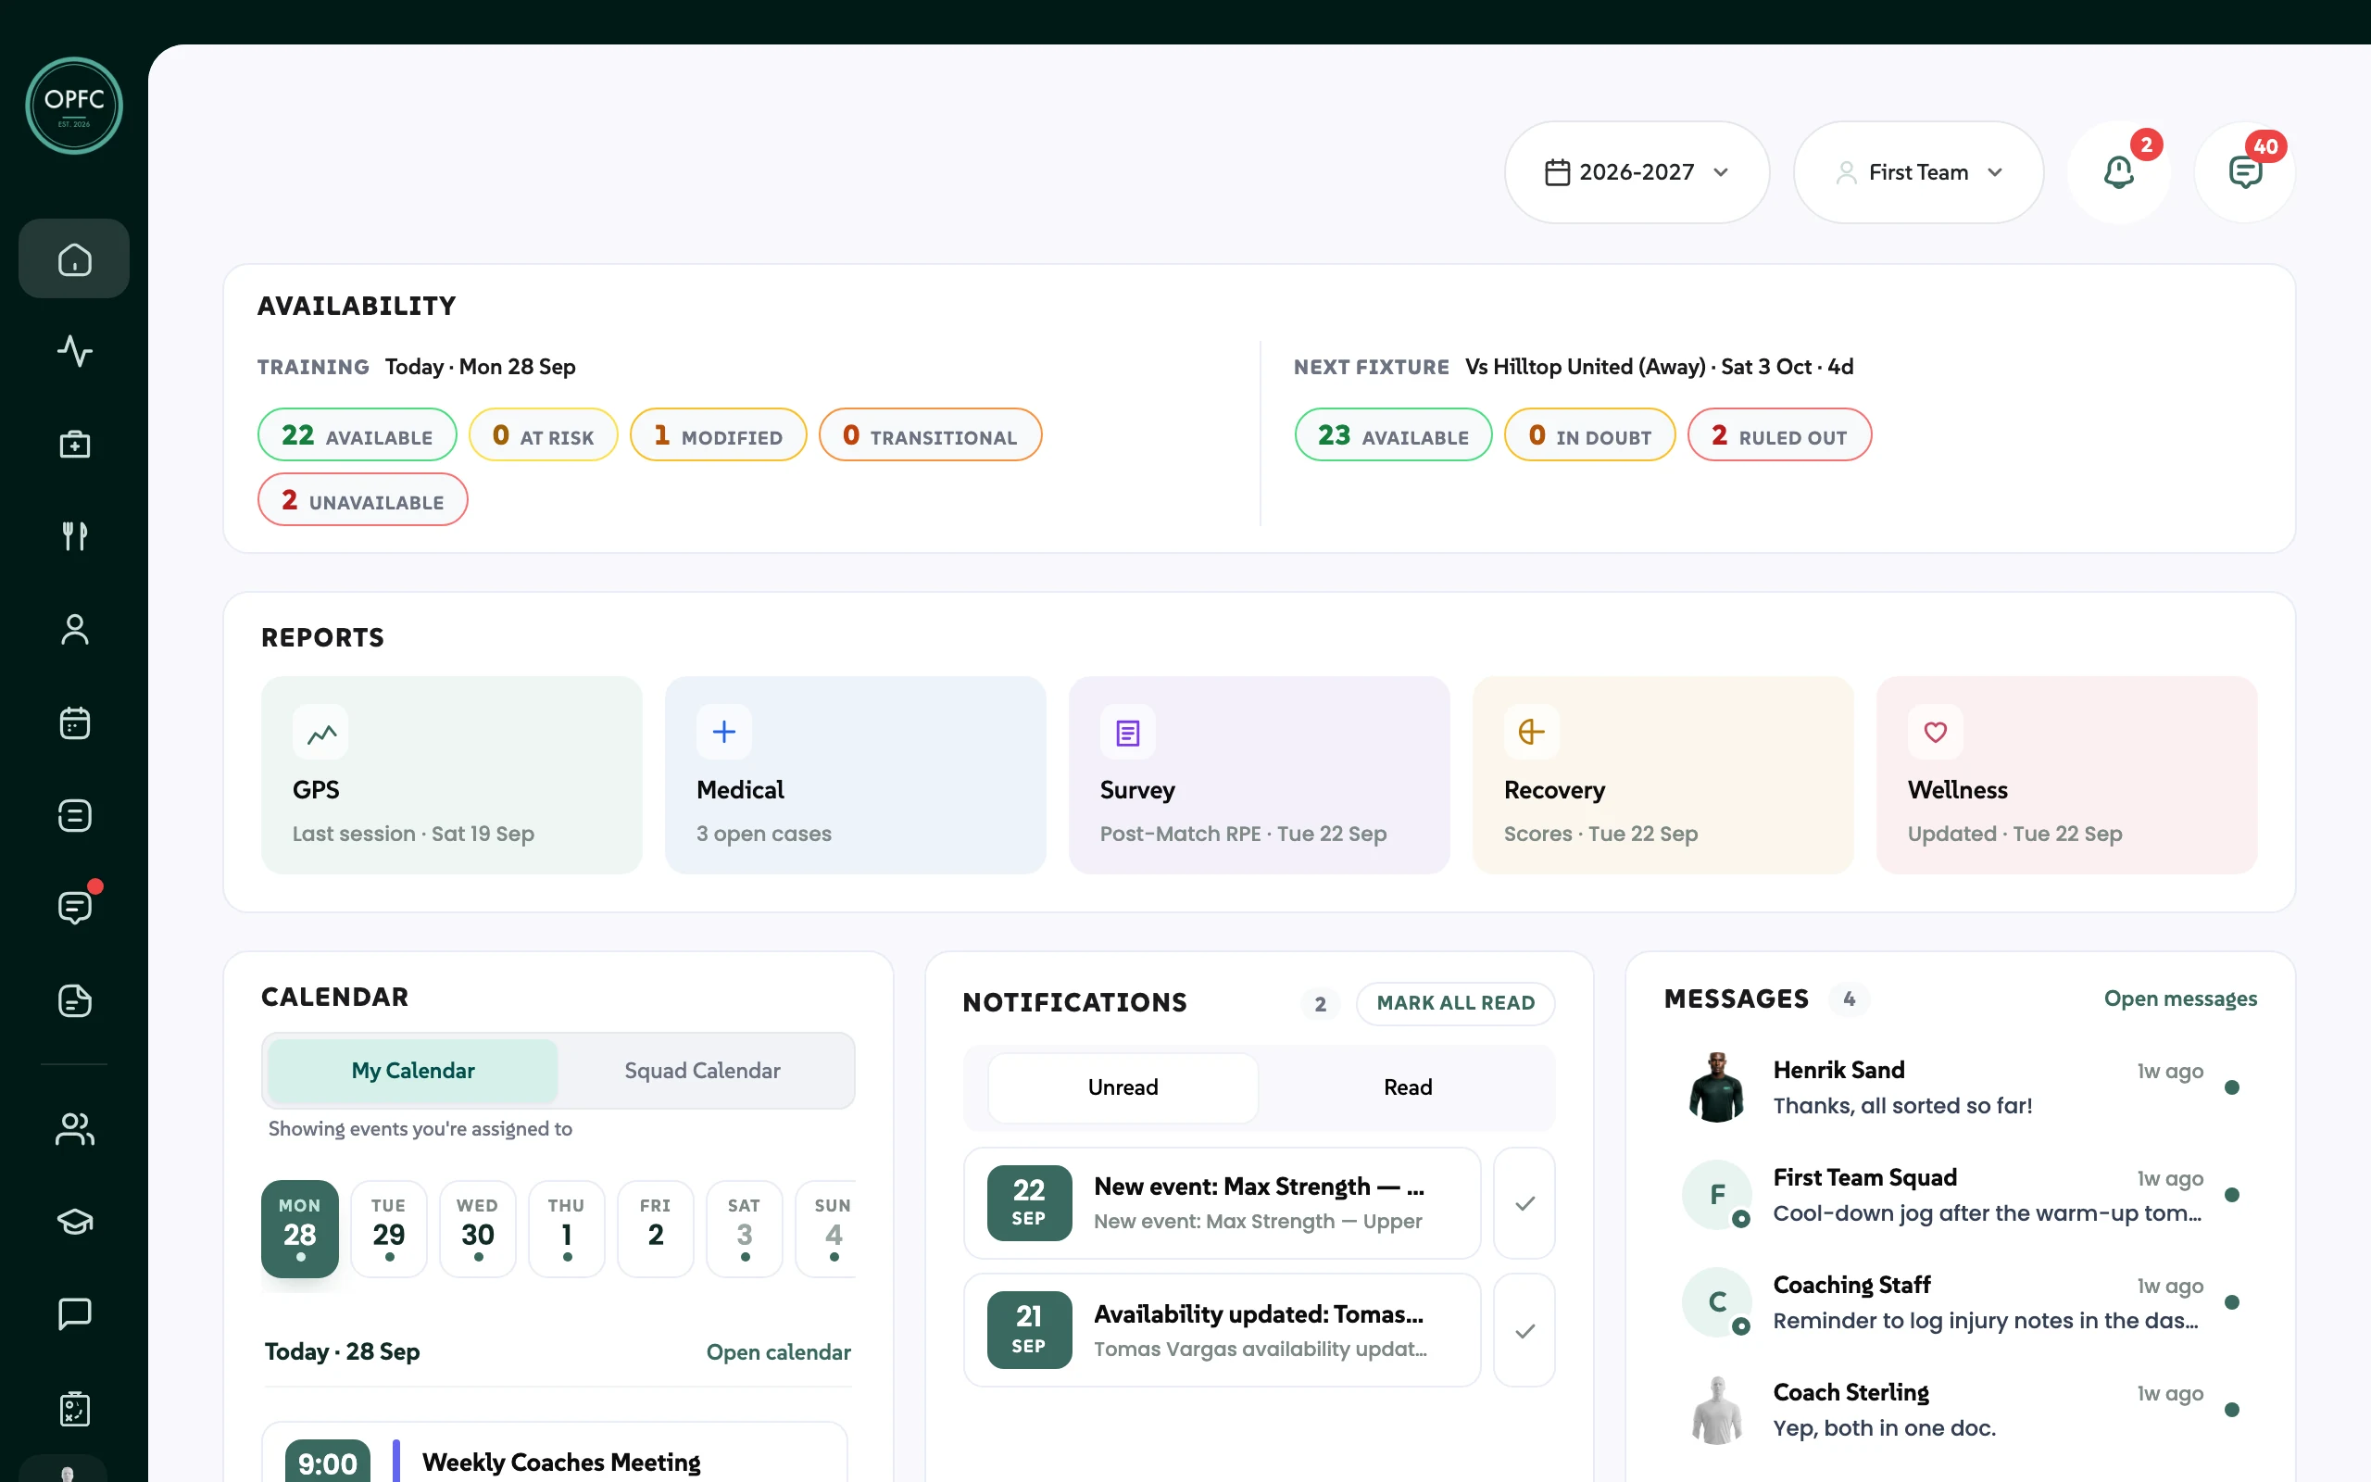Expand the 2026-2027 season dropdown

pyautogui.click(x=1637, y=172)
